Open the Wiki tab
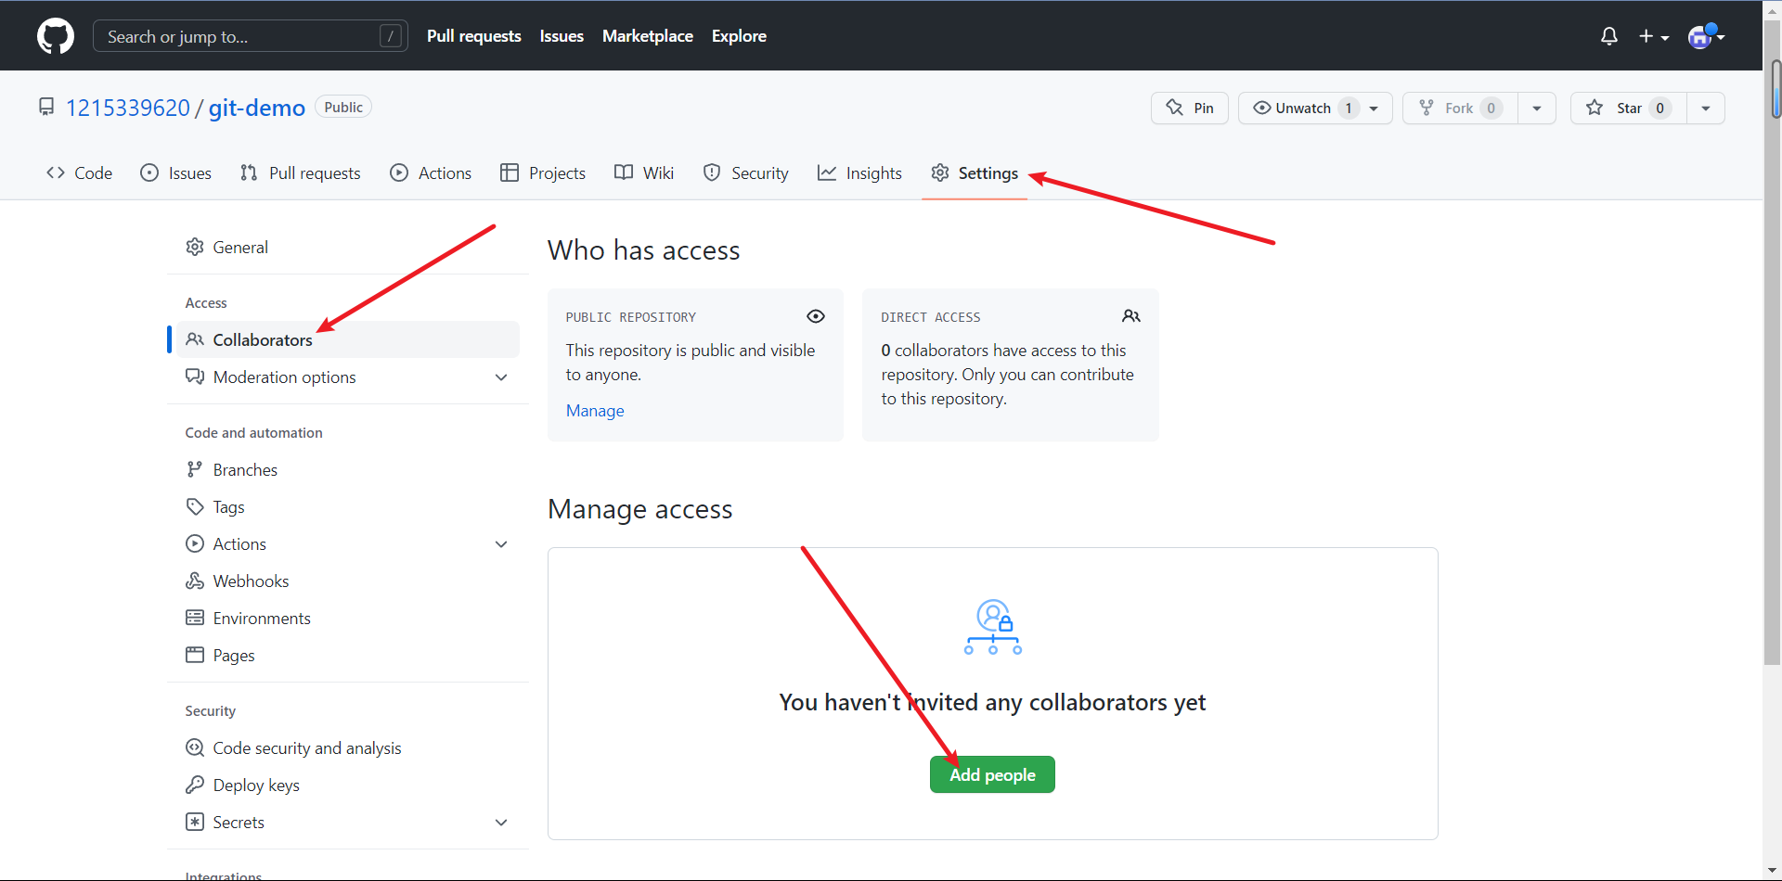The width and height of the screenshot is (1782, 881). (x=644, y=172)
